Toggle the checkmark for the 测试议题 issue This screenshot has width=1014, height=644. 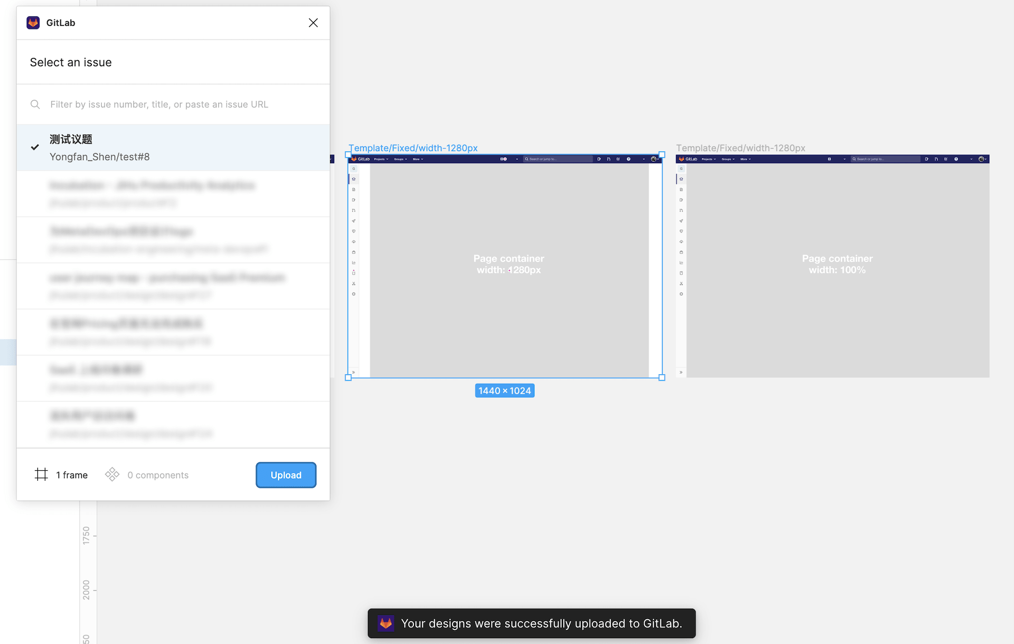point(35,147)
